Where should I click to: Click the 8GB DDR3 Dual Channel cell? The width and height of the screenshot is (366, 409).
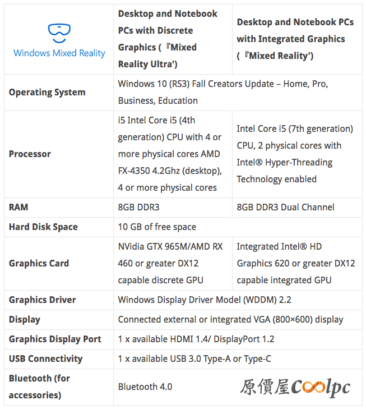click(x=297, y=208)
